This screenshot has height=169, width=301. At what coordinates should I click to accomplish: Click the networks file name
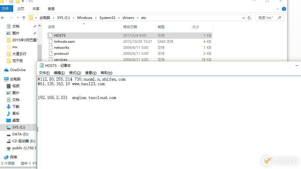click(62, 47)
